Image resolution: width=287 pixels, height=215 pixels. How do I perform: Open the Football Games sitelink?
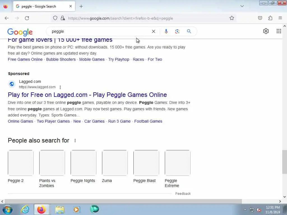point(148,121)
